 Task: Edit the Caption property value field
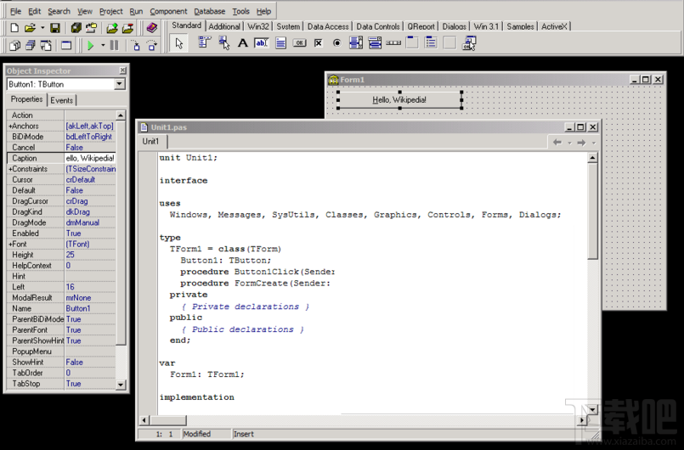tap(90, 158)
